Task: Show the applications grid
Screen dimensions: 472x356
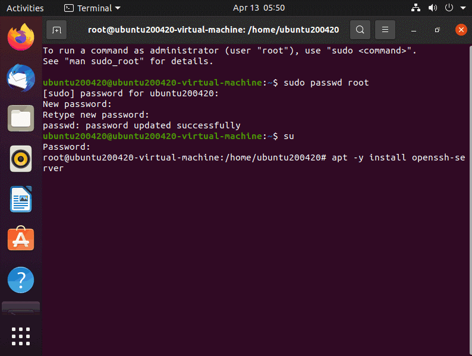Action: pyautogui.click(x=21, y=336)
